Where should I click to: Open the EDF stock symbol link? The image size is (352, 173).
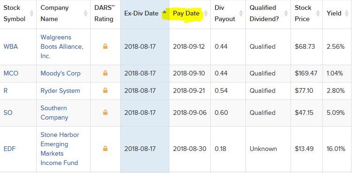[x=10, y=149]
